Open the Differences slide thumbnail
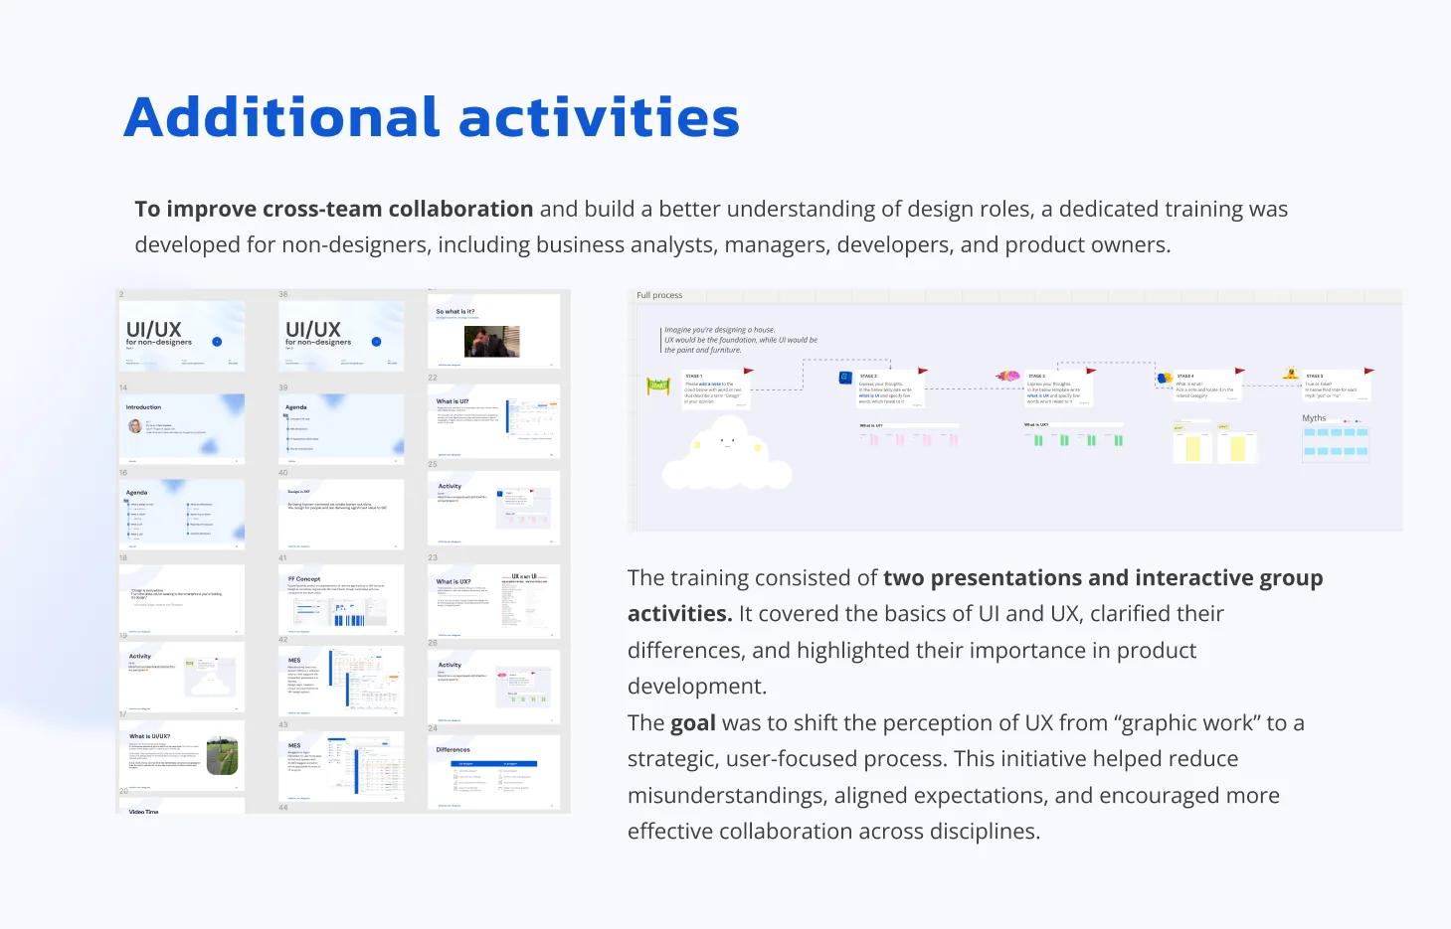 pos(494,772)
